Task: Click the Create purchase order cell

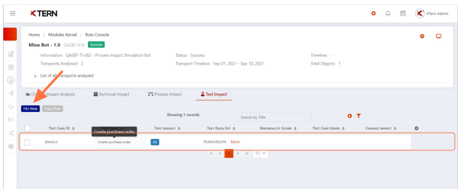Action: point(114,142)
